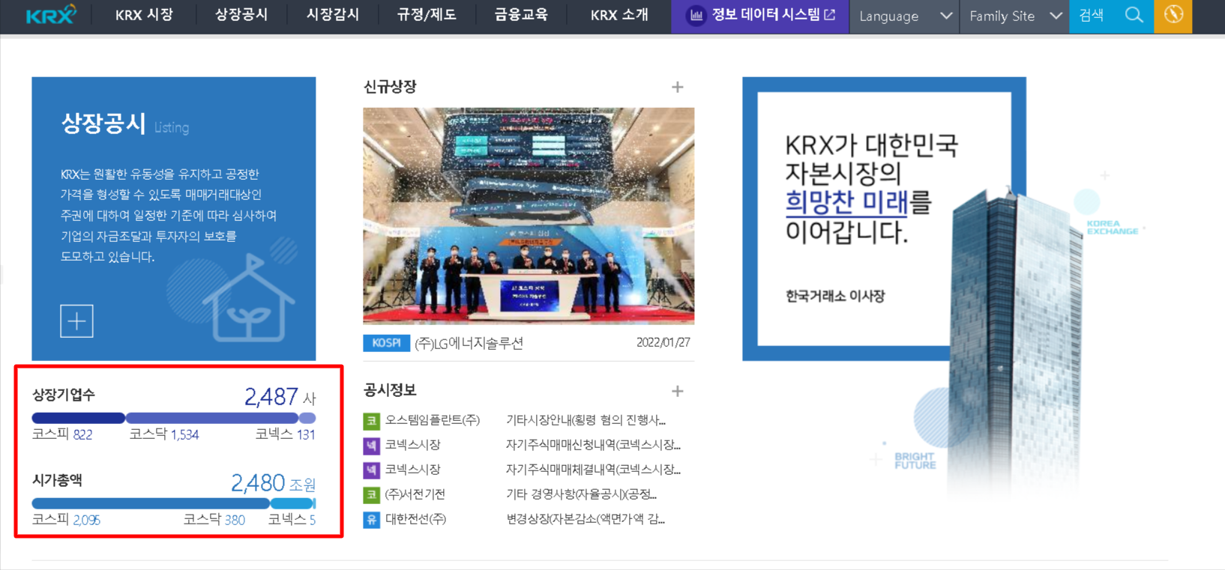Screen dimensions: 1225x570
Task: Click purple 넥 icon in 자기주식매매신청내역 row
Action: coord(371,446)
